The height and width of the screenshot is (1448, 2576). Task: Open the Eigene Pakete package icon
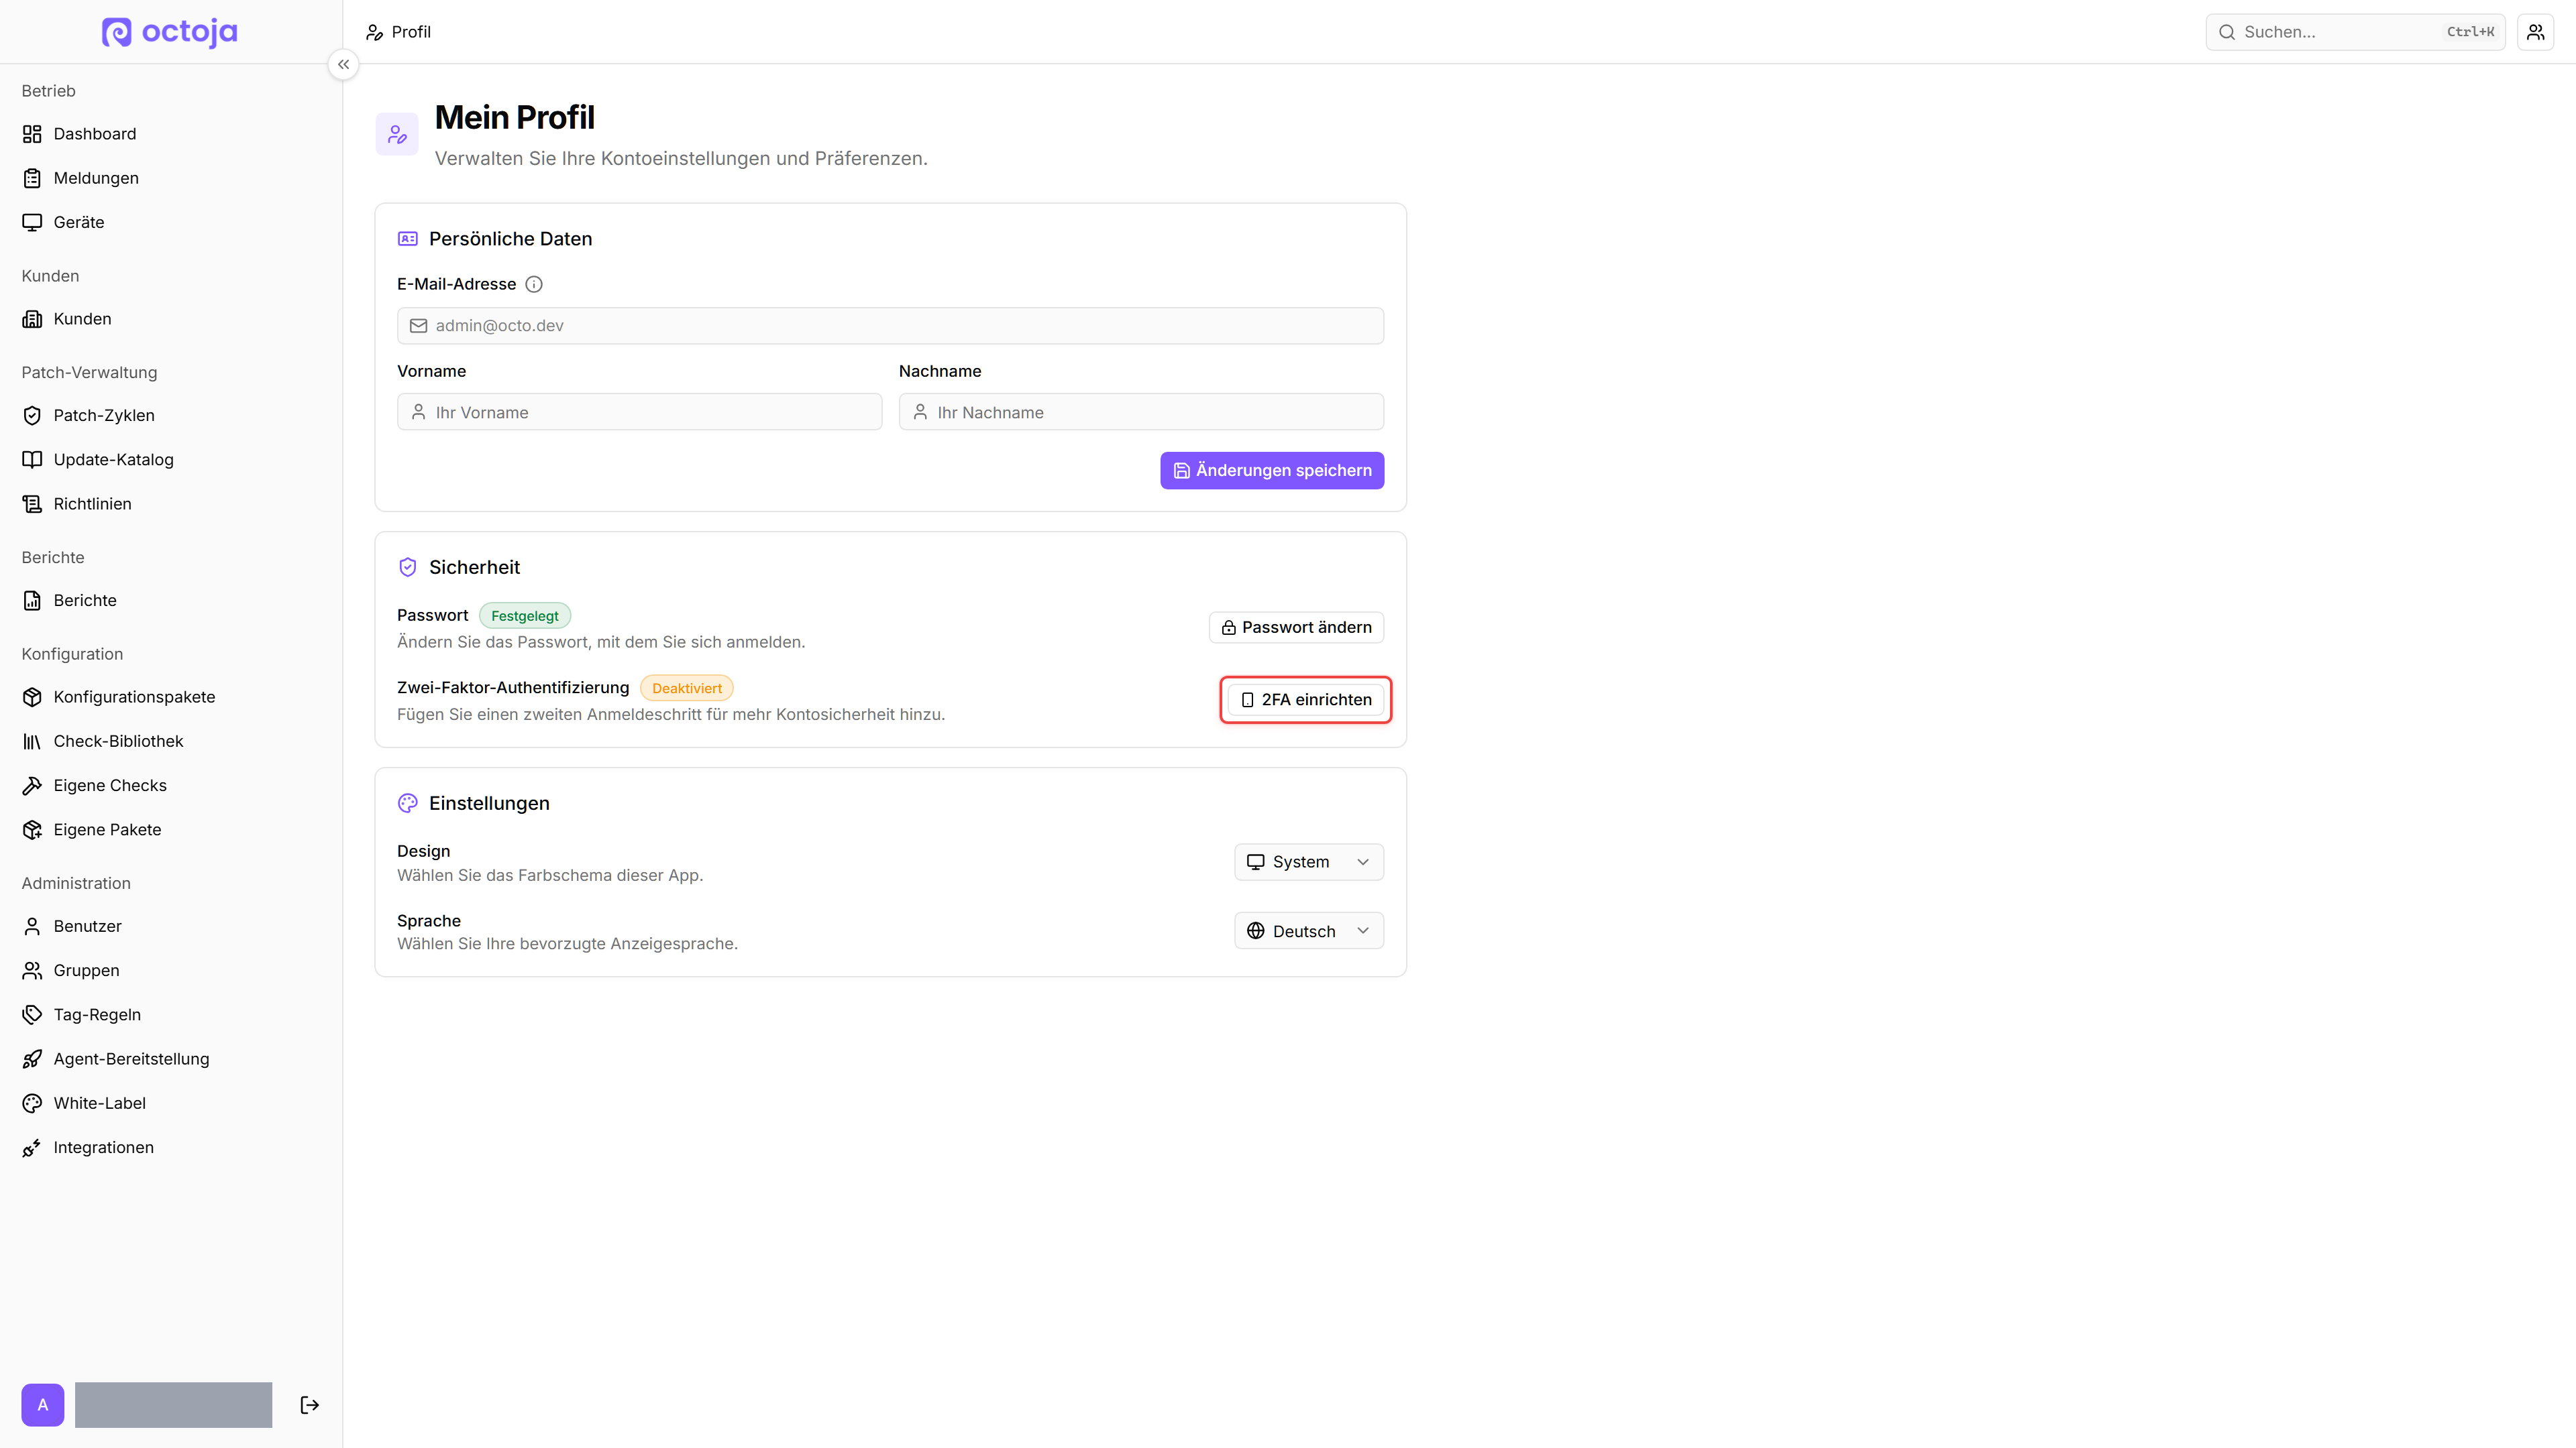pos(32,829)
